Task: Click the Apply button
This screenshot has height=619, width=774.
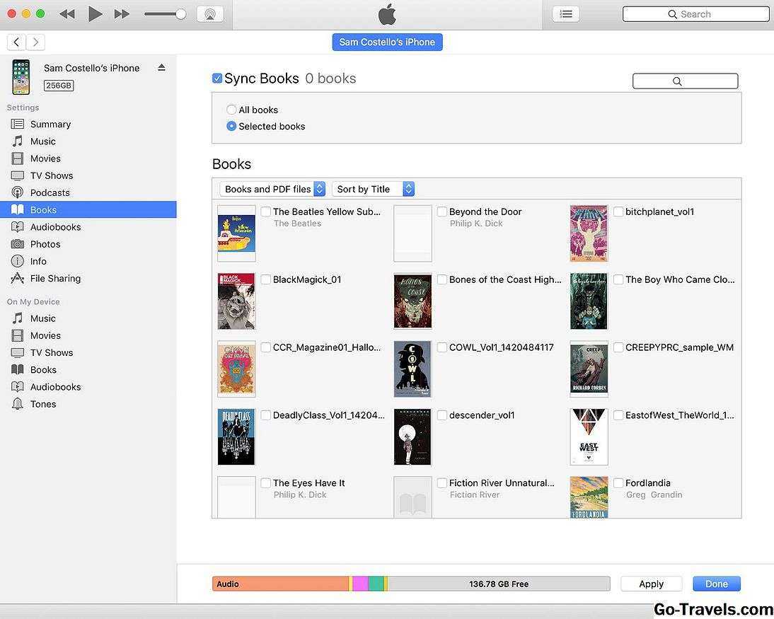Action: (651, 584)
